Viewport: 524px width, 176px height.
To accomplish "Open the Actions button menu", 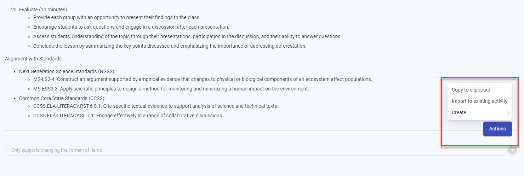I will coord(497,129).
